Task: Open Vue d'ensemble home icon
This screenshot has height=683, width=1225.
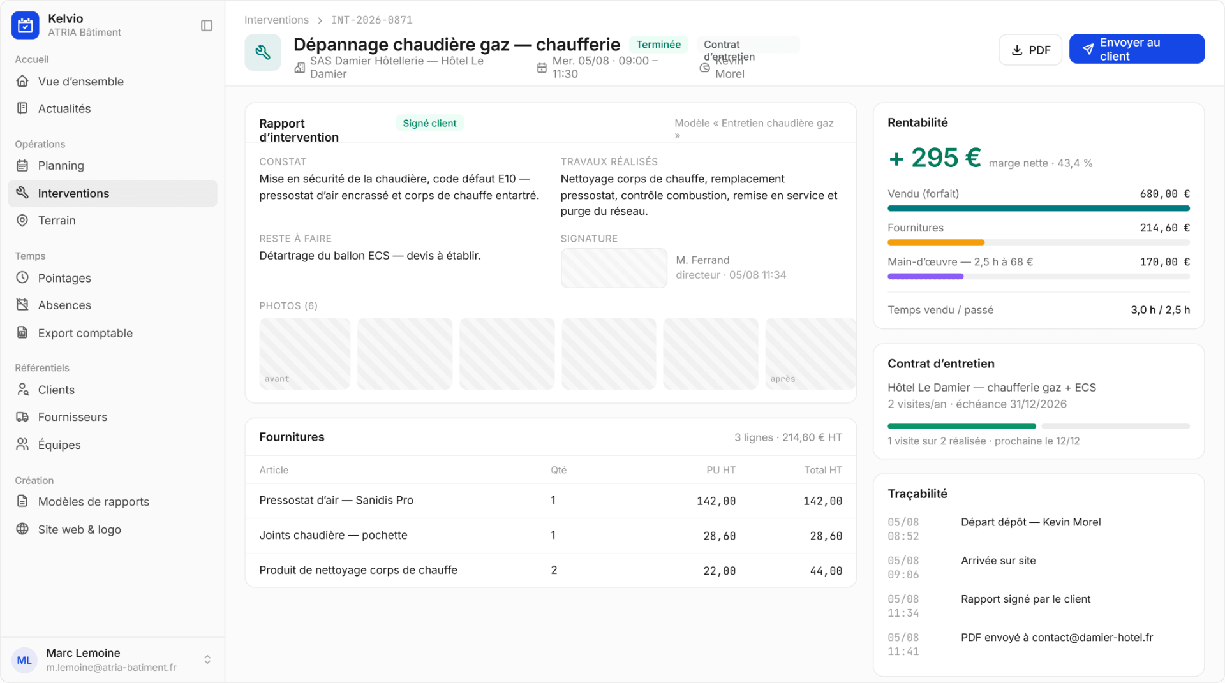Action: click(x=22, y=81)
